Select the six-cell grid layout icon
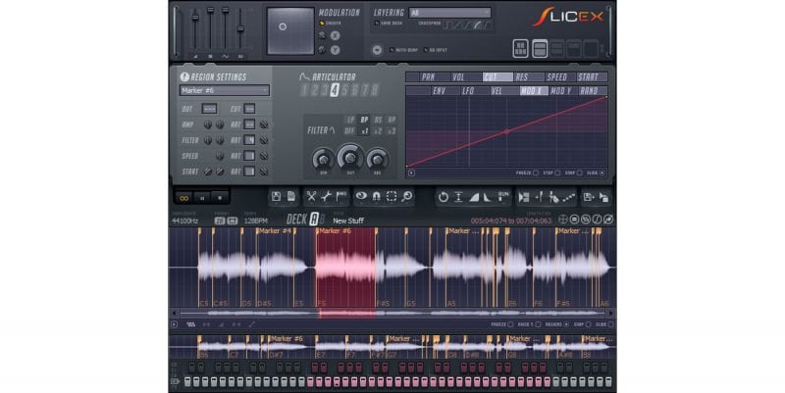The image size is (785, 393). 521,48
